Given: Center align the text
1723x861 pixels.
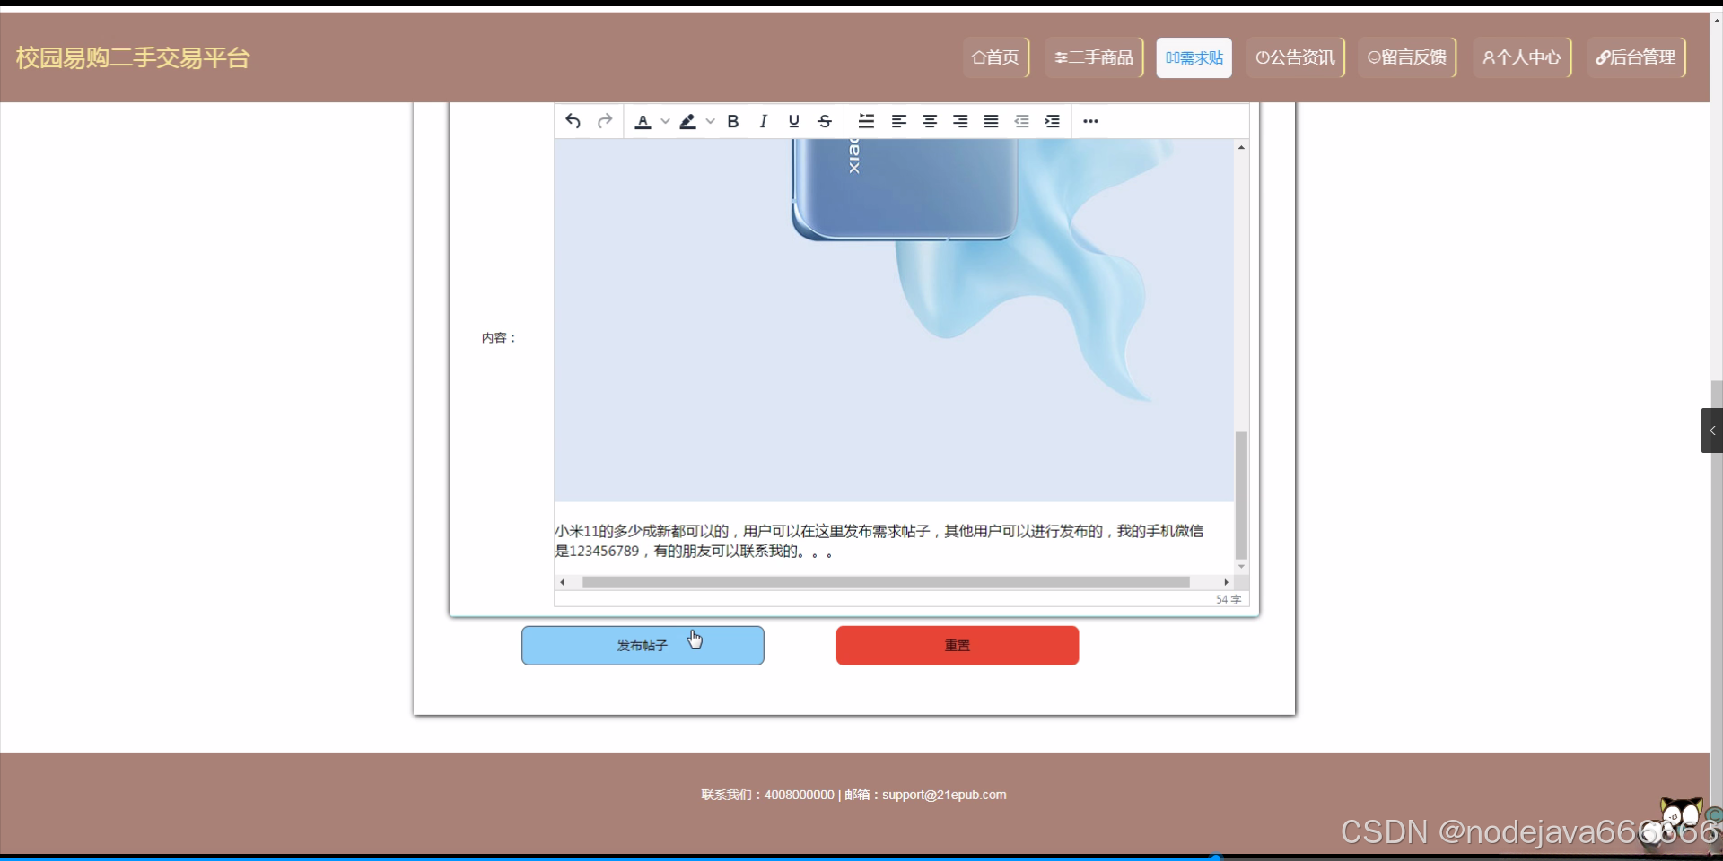Looking at the screenshot, I should coord(930,121).
